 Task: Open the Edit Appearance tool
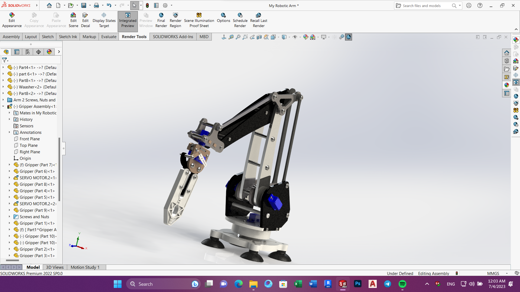pyautogui.click(x=12, y=20)
